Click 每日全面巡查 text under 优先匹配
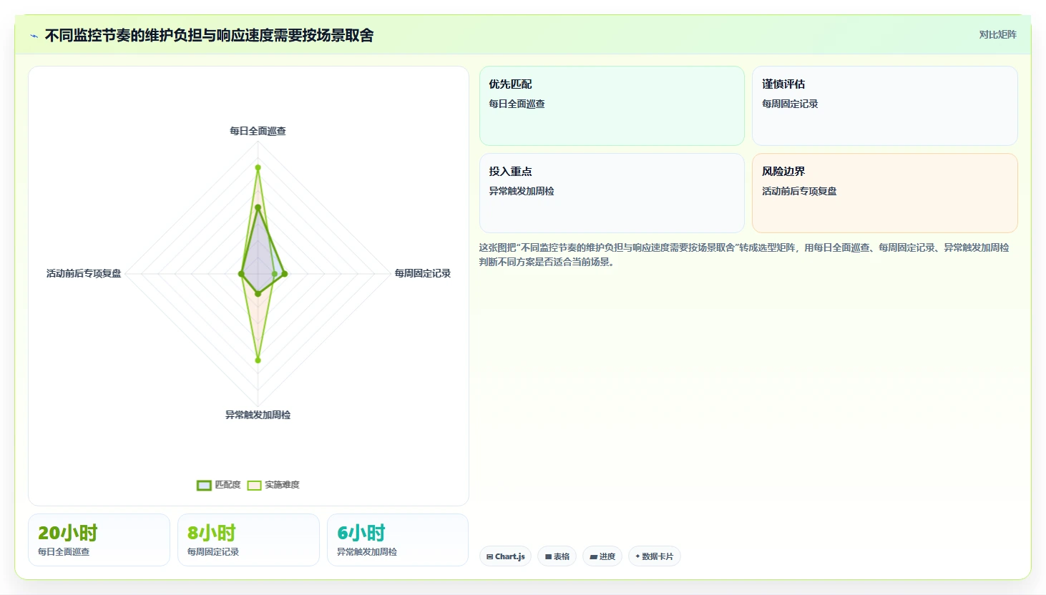 tap(517, 104)
